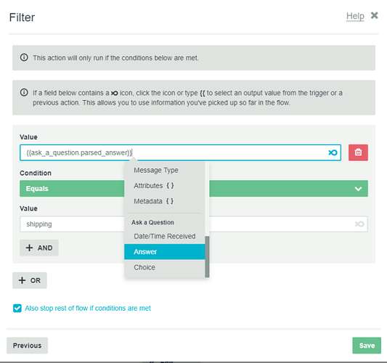Click the variable picker icon in first Value field
Viewport: 387px width, 363px height.
[x=333, y=152]
